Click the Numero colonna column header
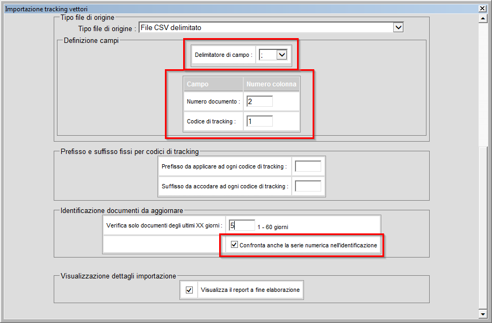 (x=271, y=84)
